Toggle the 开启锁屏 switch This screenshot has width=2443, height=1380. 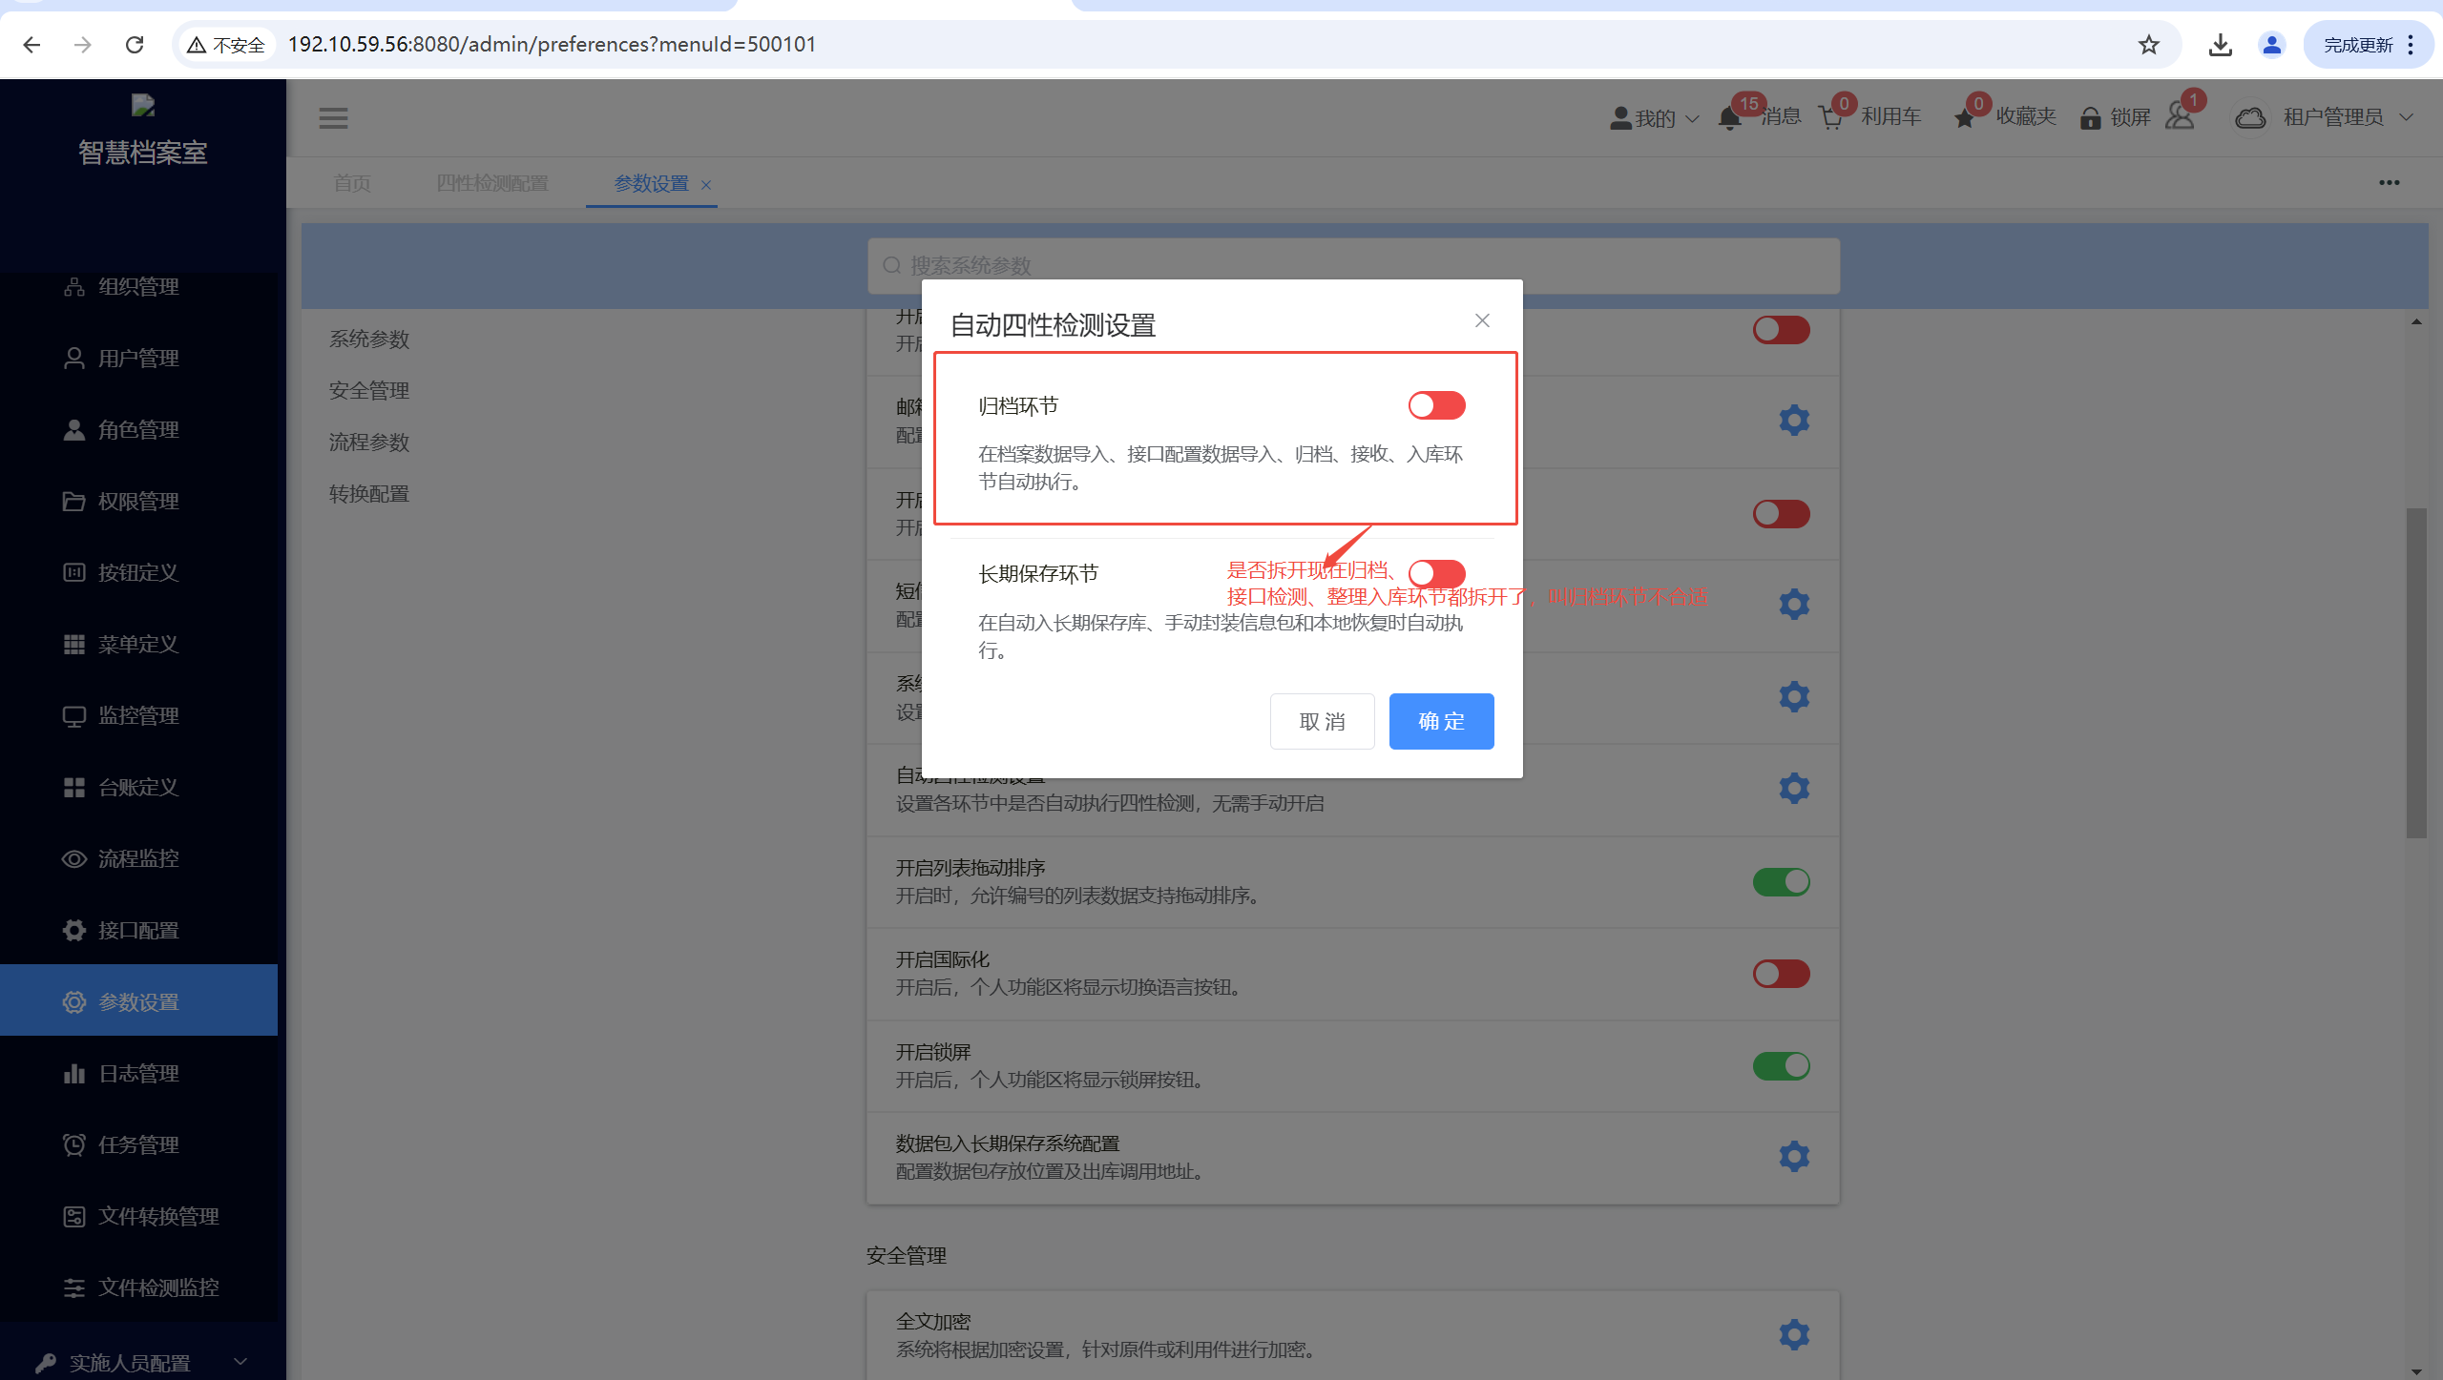[1781, 1065]
